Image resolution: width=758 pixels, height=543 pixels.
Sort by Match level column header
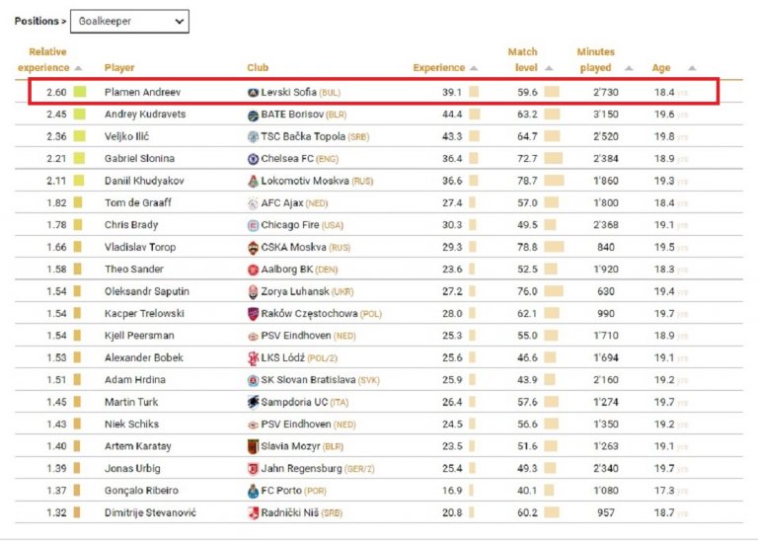pos(522,59)
